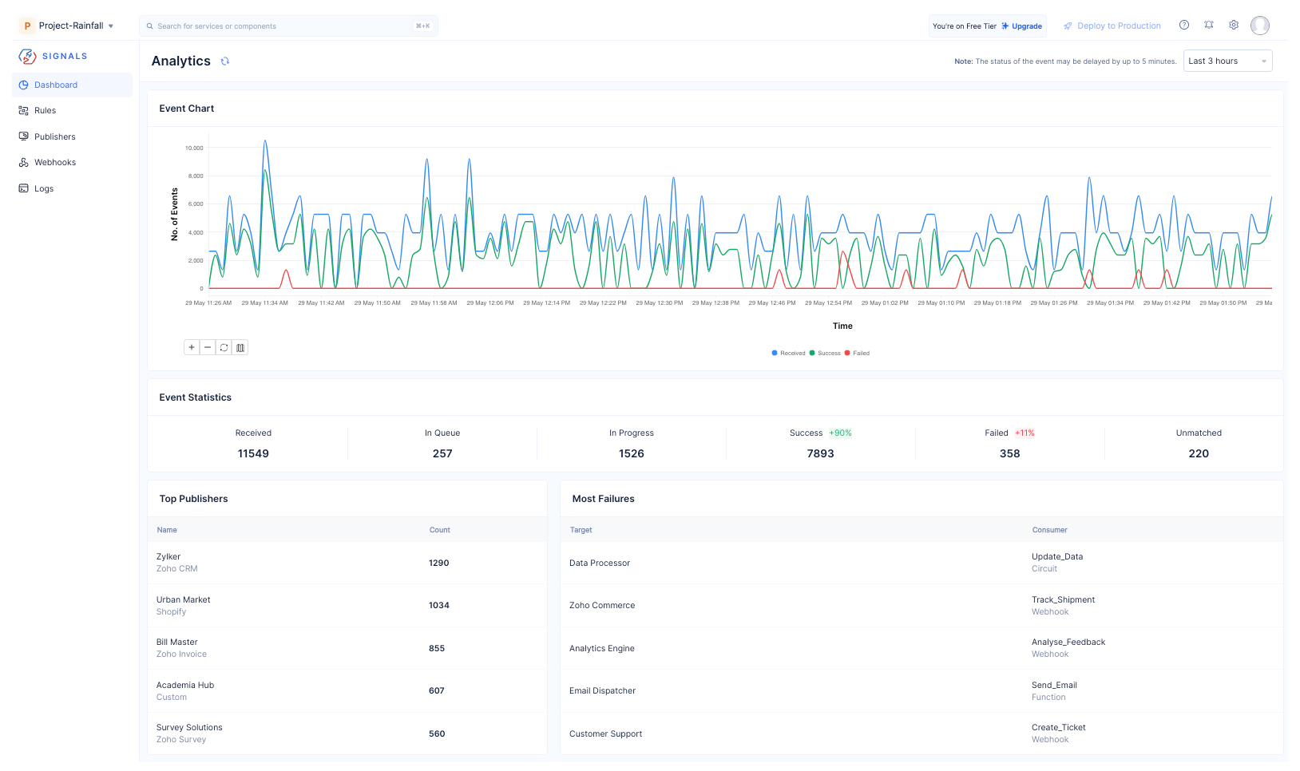Open Logs from the sidebar
Screen dimensions: 1300x771
44,189
